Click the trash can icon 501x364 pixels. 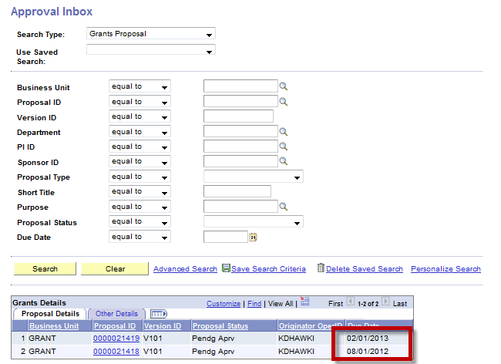[x=321, y=268]
